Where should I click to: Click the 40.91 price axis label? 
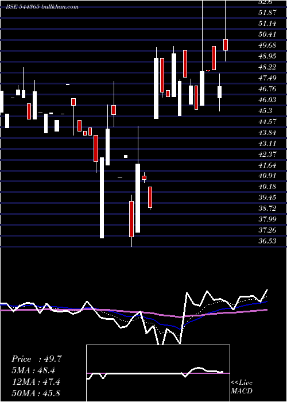(267, 176)
